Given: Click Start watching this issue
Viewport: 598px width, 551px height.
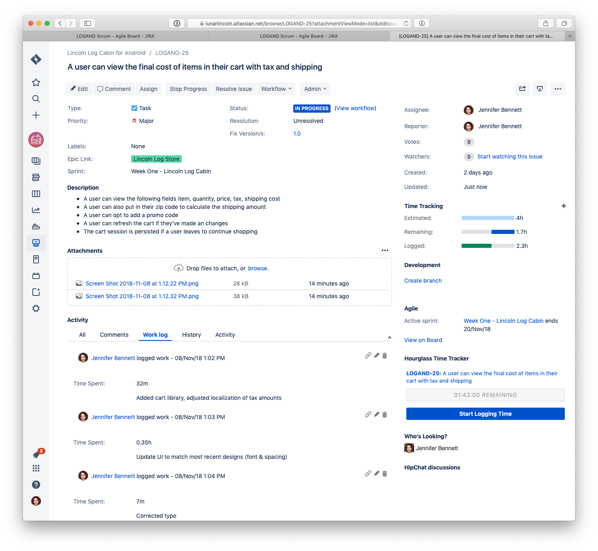Looking at the screenshot, I should [510, 156].
